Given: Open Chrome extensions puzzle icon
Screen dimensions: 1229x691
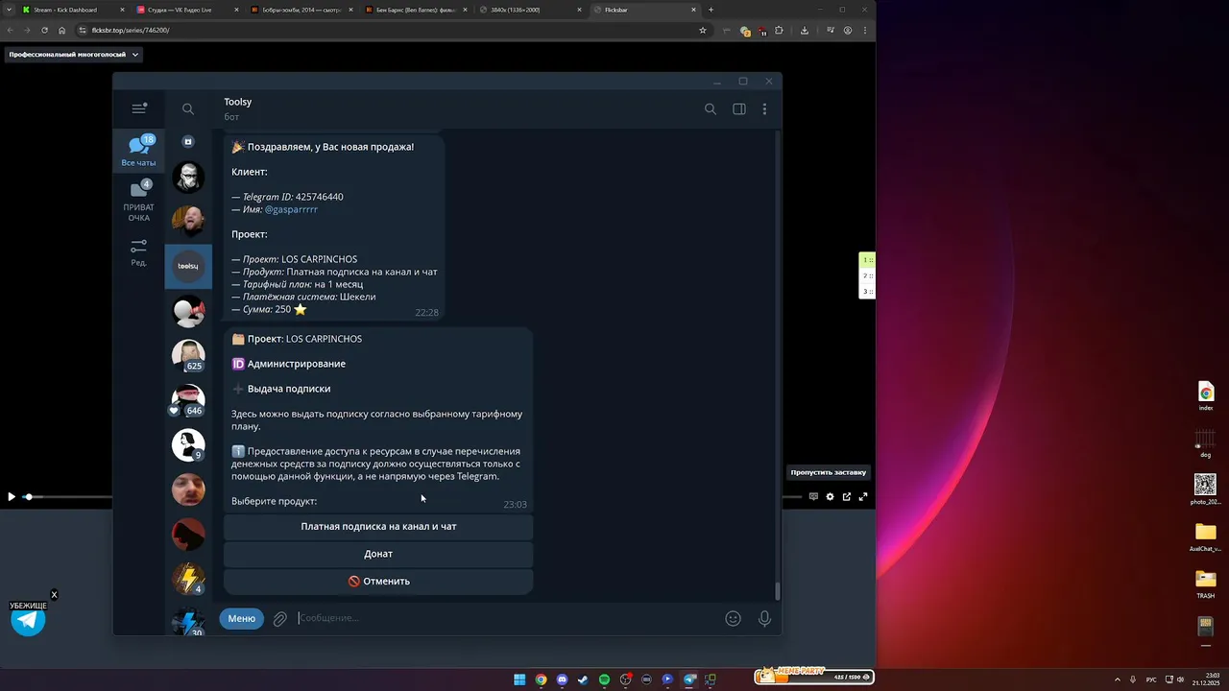Looking at the screenshot, I should coord(779,30).
